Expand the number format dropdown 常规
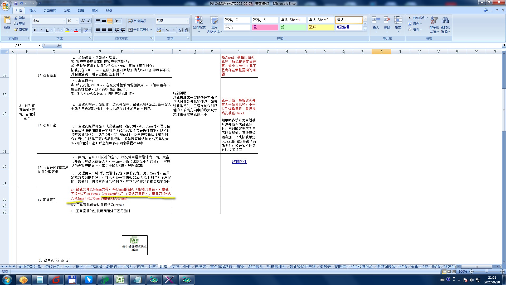This screenshot has height=285, width=506. [x=187, y=21]
